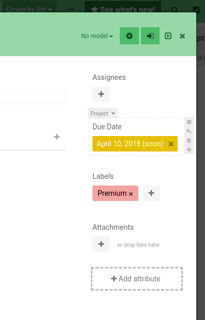Click the yellow April 10, 2018 date badge

[x=130, y=144]
